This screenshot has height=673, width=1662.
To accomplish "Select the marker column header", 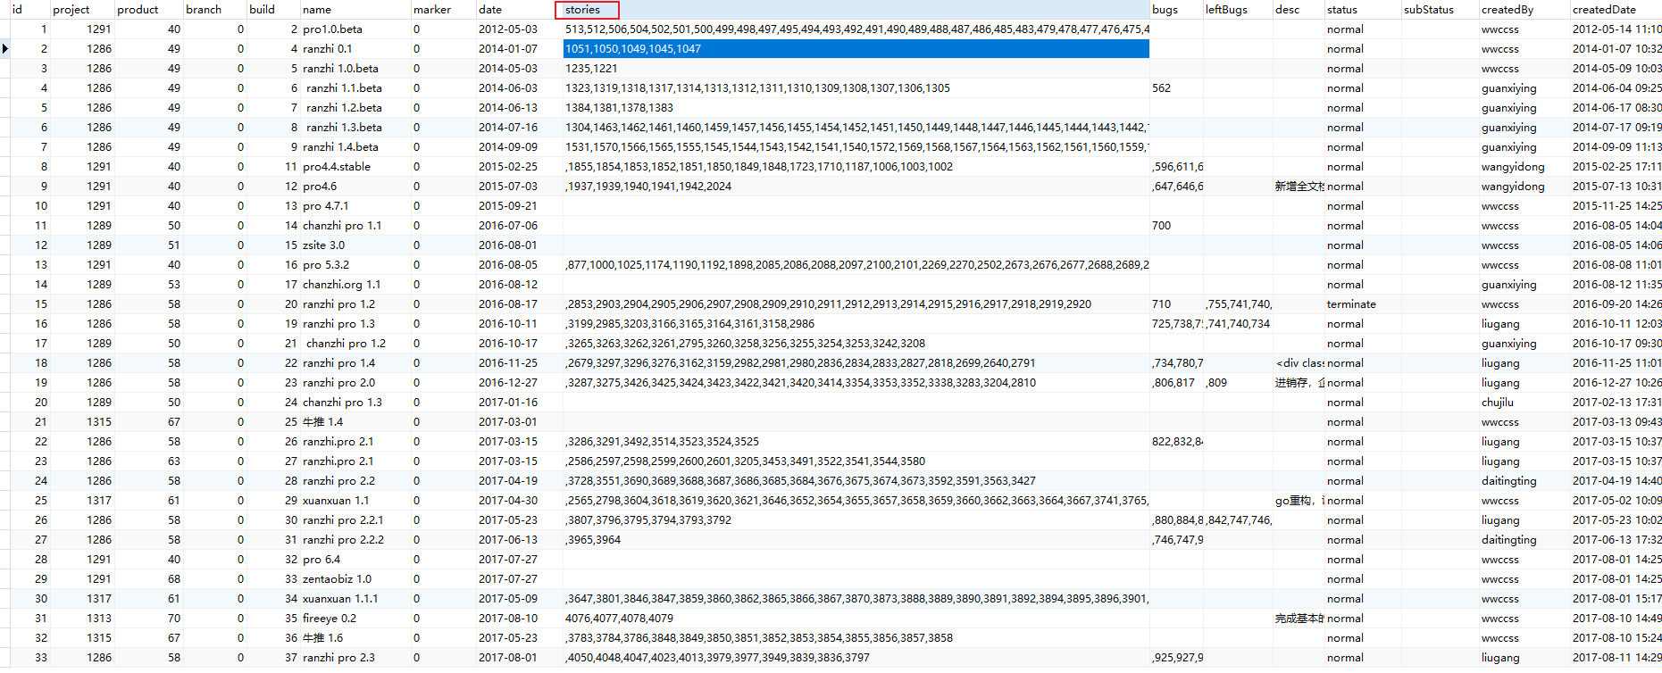I will pyautogui.click(x=432, y=10).
